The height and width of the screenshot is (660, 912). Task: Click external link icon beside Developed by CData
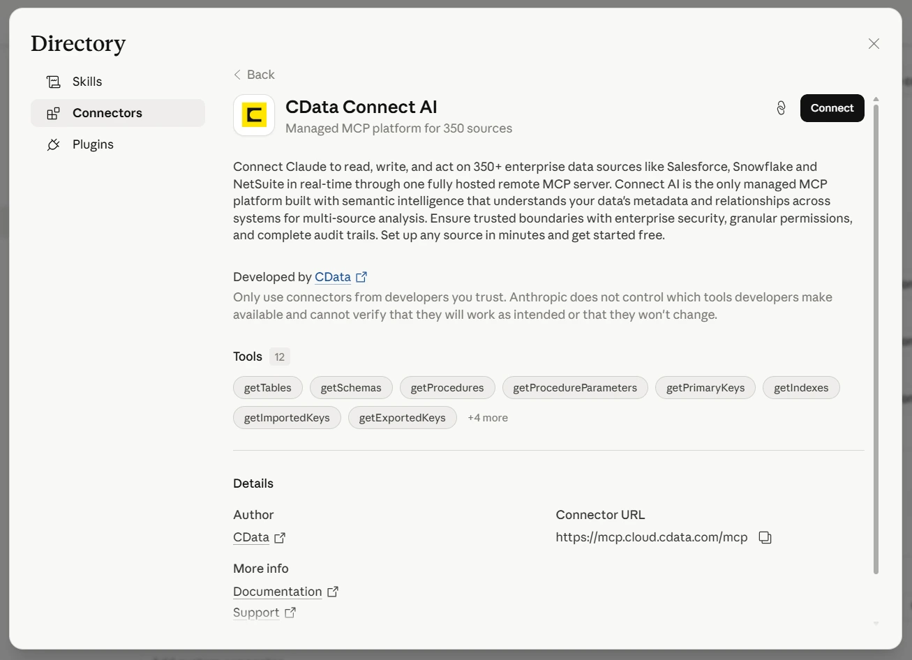pos(361,277)
